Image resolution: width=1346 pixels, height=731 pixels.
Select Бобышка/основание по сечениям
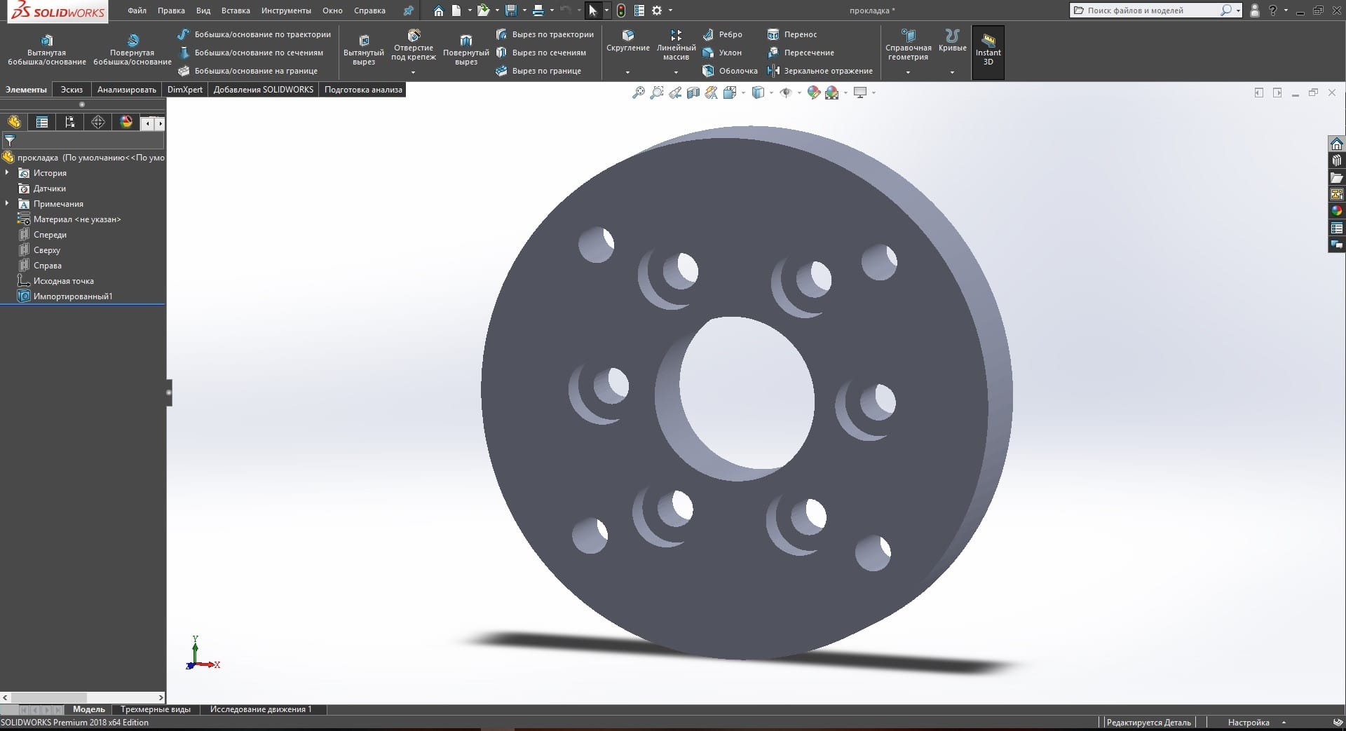(250, 53)
